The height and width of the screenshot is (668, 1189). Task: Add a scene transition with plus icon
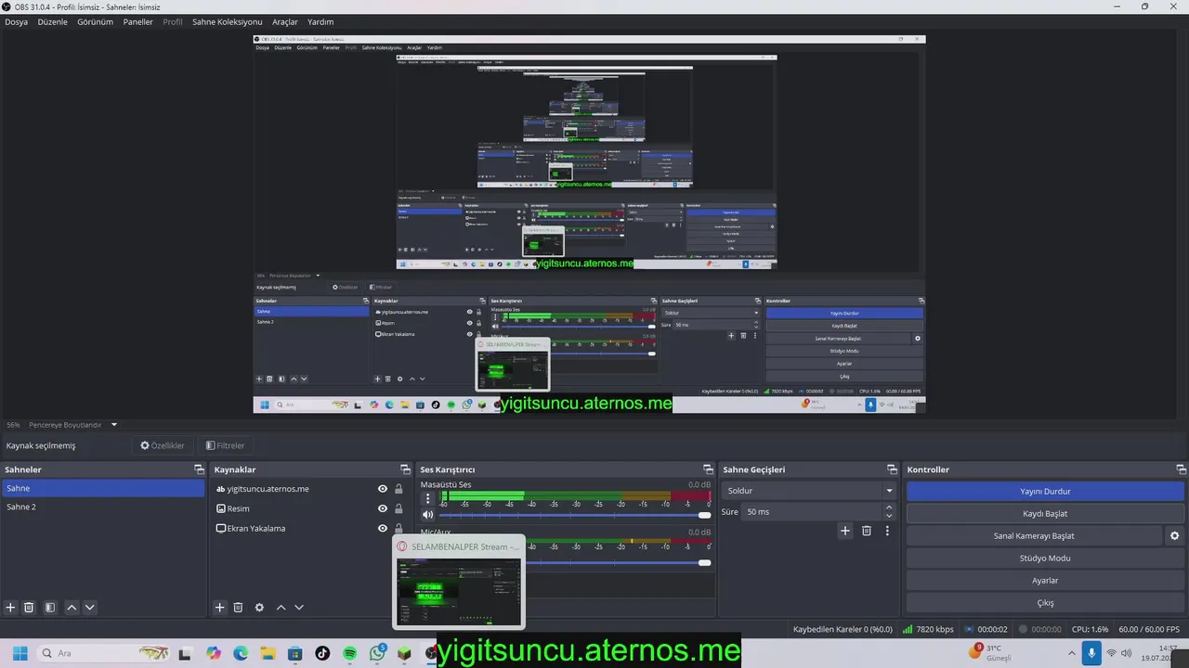[845, 531]
